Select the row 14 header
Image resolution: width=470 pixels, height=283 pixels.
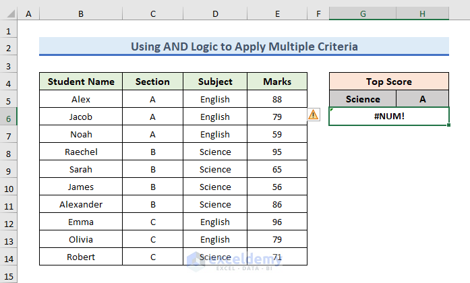[9, 257]
